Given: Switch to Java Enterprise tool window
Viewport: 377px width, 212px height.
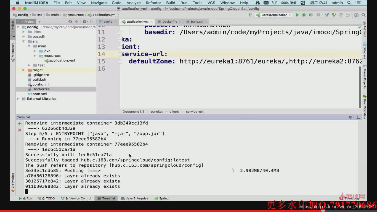Looking at the screenshot, I should pos(135,198).
